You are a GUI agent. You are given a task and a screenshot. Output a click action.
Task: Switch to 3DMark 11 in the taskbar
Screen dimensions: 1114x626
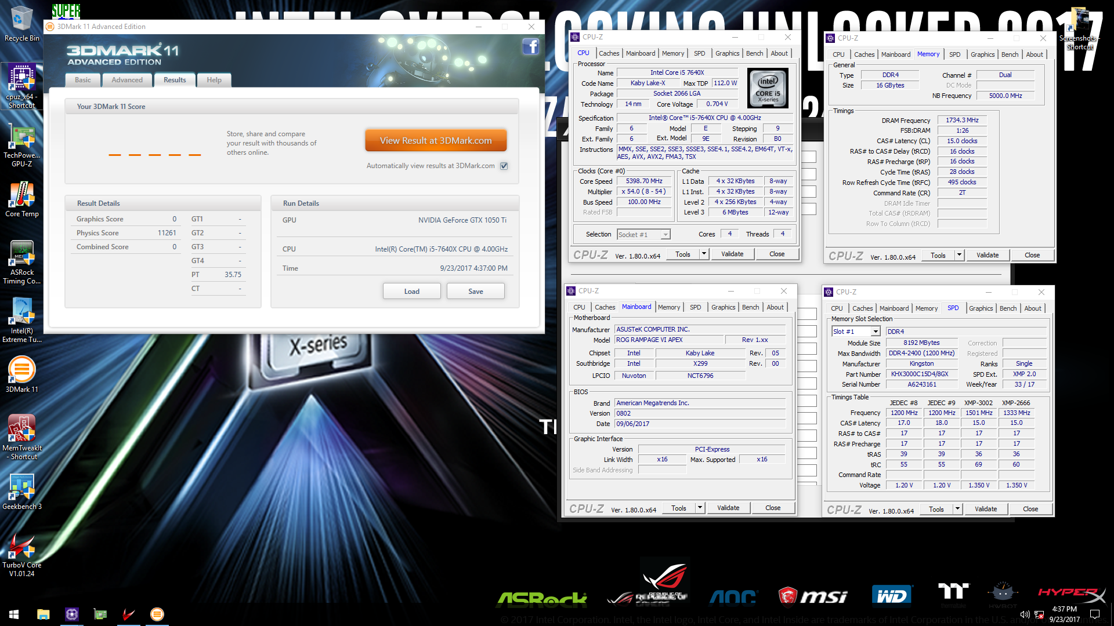pyautogui.click(x=157, y=614)
